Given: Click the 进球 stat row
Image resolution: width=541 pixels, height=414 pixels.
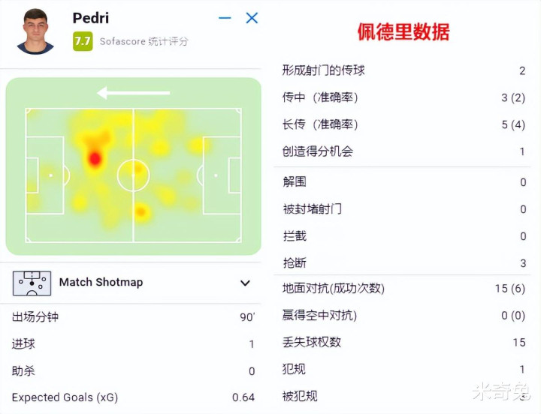Looking at the screenshot, I should click(133, 343).
